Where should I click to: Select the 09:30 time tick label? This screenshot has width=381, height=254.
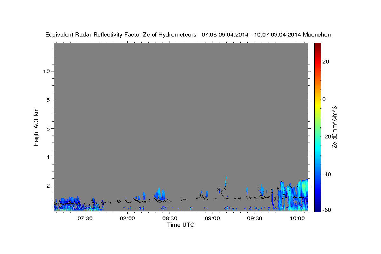click(255, 218)
